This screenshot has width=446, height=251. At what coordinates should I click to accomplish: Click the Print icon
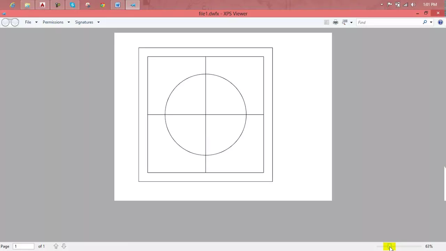pyautogui.click(x=336, y=22)
